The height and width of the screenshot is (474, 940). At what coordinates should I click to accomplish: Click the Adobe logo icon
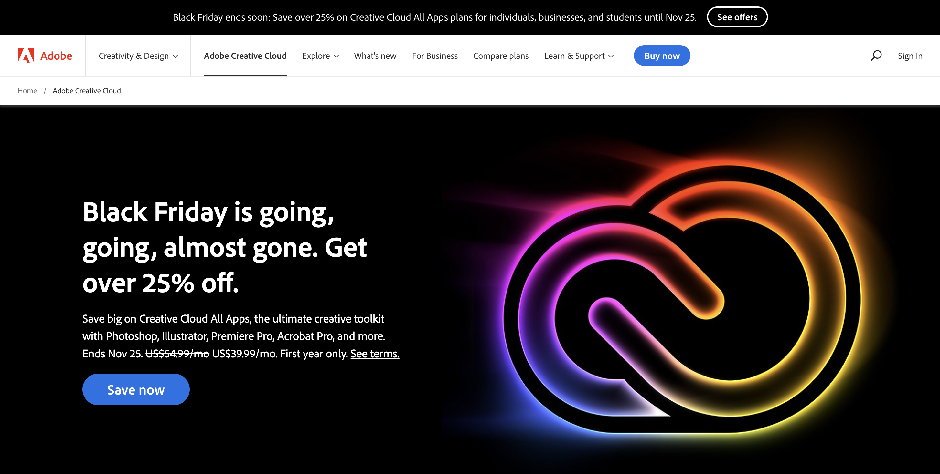pos(26,56)
